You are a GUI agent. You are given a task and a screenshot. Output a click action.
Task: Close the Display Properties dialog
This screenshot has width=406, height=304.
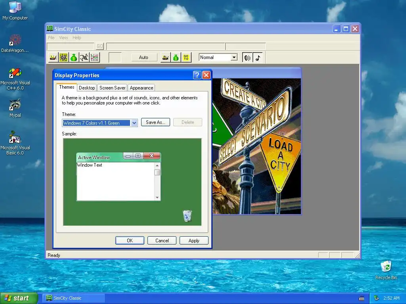206,75
